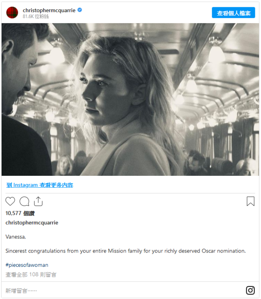Click the bold christophermcquarrie name above the caption
The height and width of the screenshot is (299, 261).
pyautogui.click(x=32, y=223)
